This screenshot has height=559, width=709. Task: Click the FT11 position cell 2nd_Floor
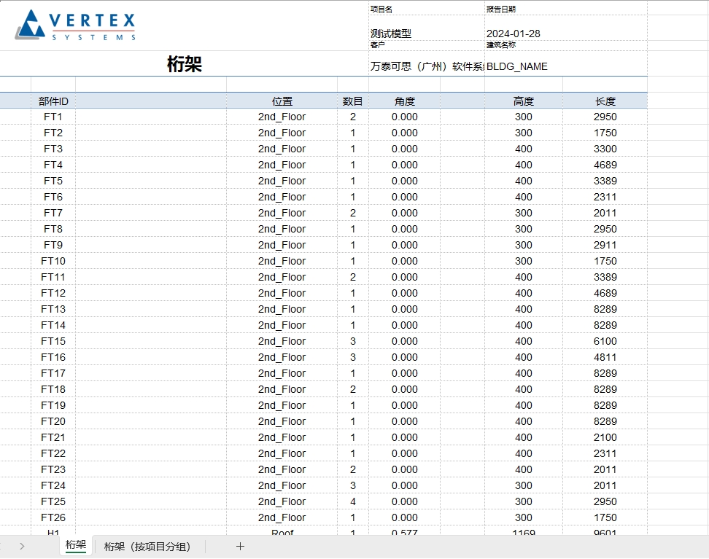click(x=282, y=277)
